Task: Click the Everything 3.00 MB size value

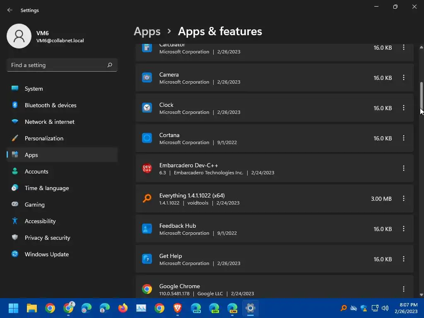Action: click(381, 199)
